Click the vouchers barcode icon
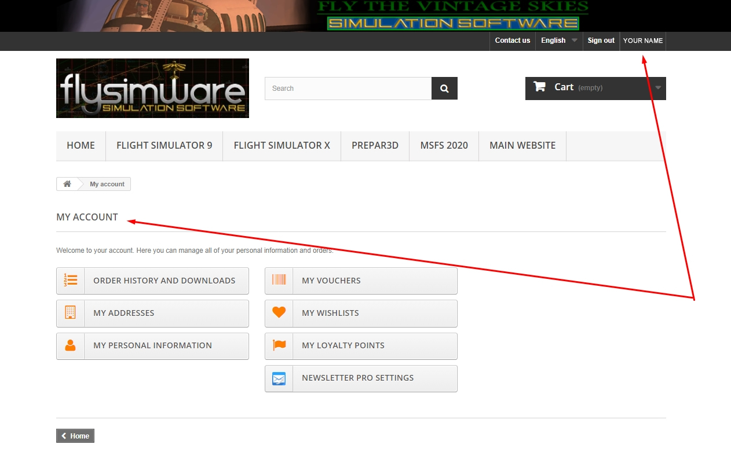This screenshot has height=475, width=731. click(x=279, y=281)
